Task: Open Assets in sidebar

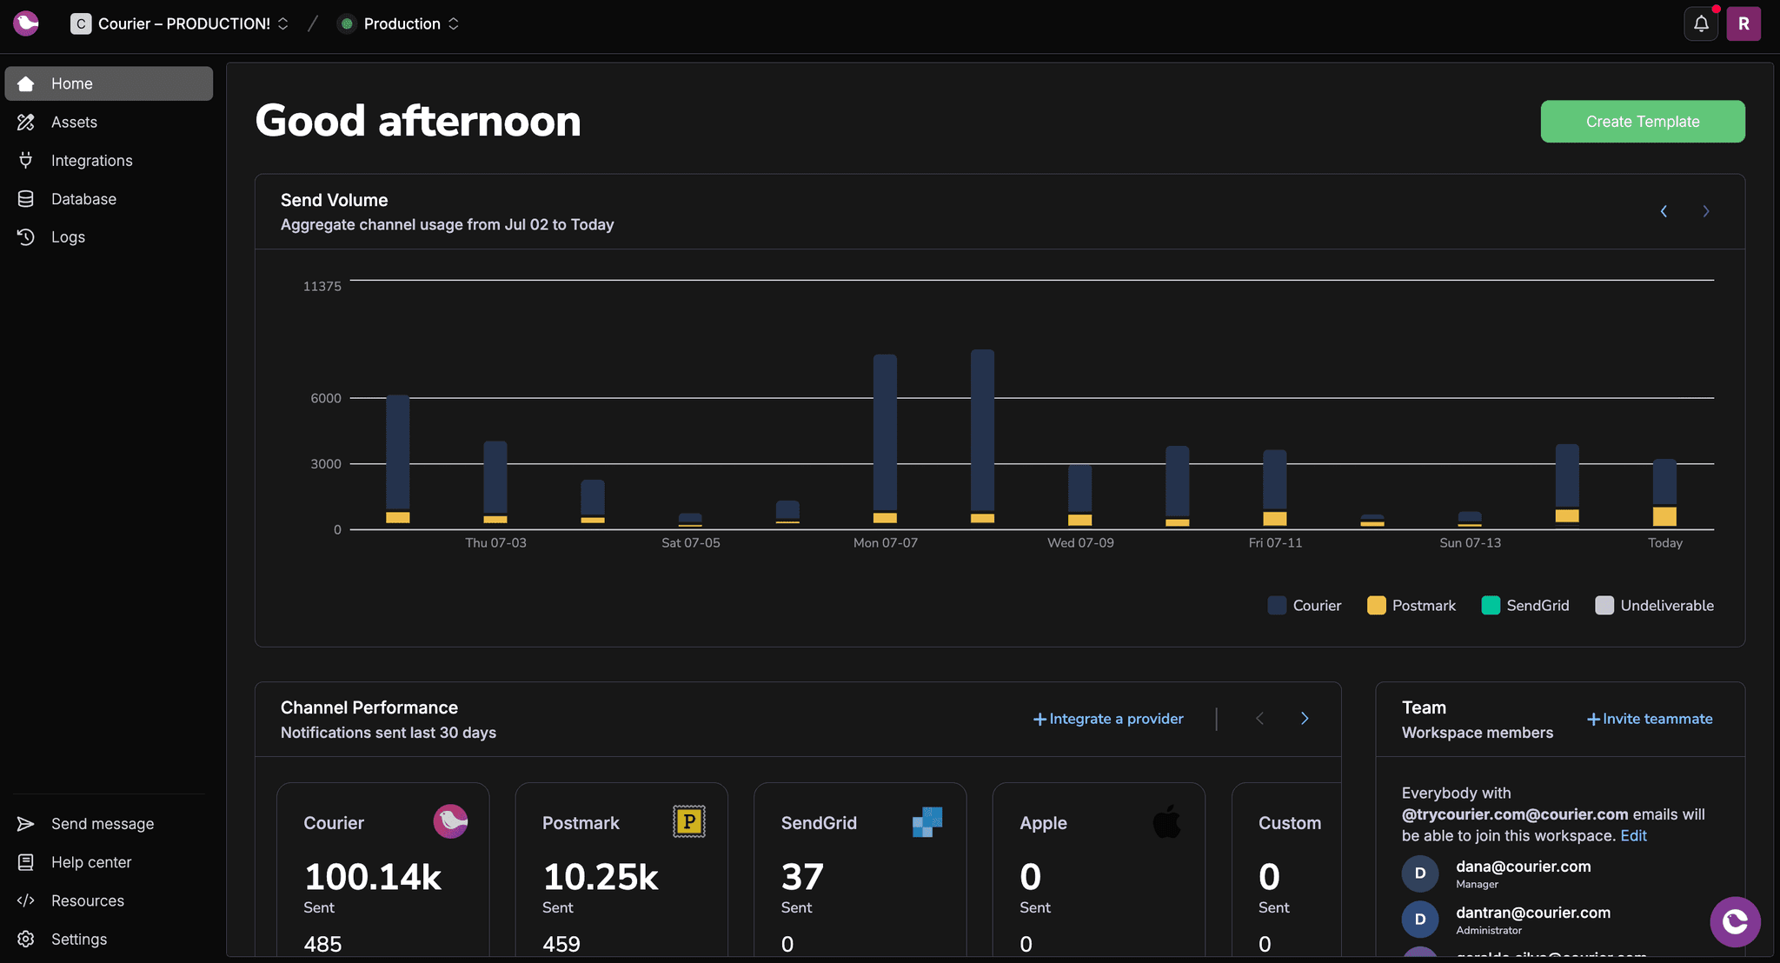Action: click(x=109, y=123)
